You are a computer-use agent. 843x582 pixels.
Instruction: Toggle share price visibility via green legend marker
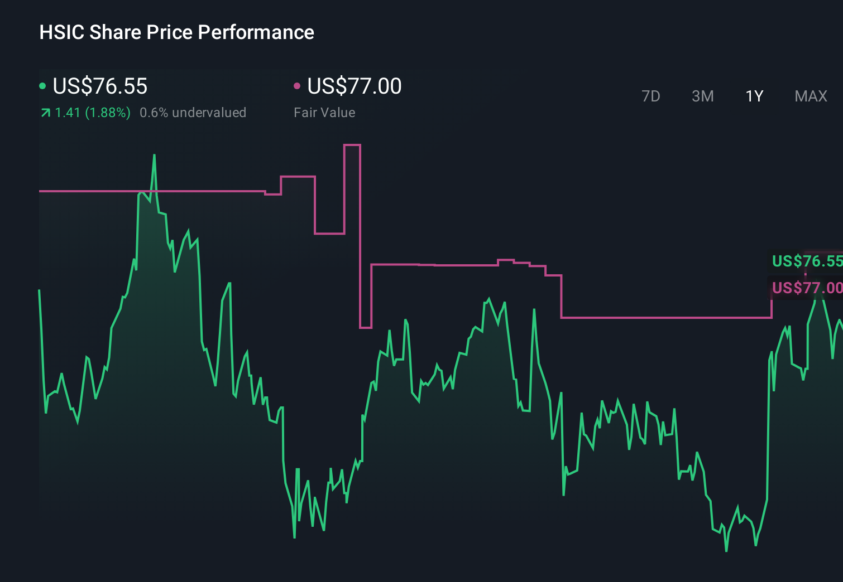42,85
